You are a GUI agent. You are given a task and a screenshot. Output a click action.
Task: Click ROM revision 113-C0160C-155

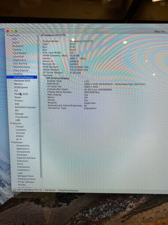click(x=79, y=67)
